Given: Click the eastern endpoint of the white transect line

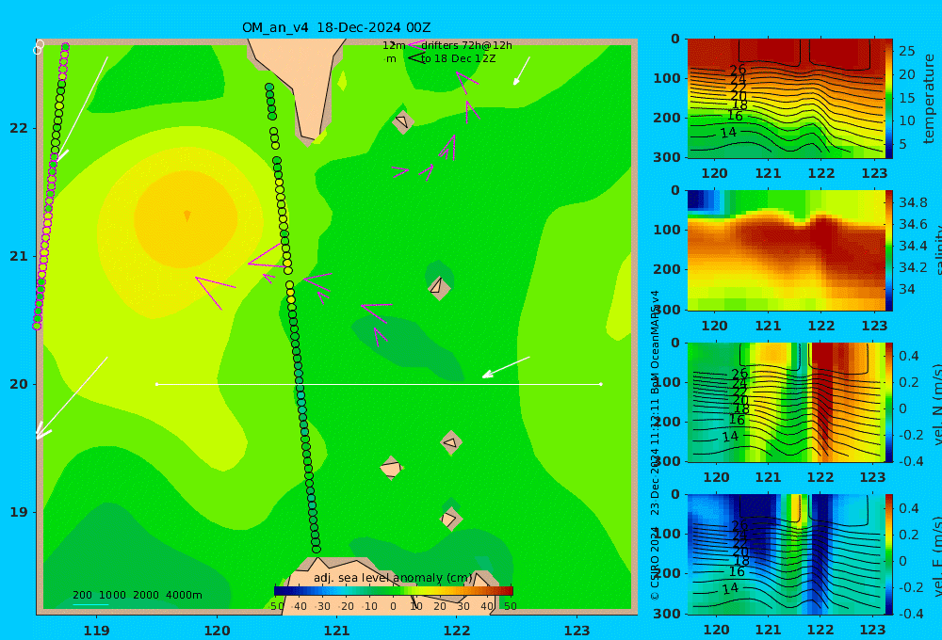Looking at the screenshot, I should pyautogui.click(x=601, y=384).
